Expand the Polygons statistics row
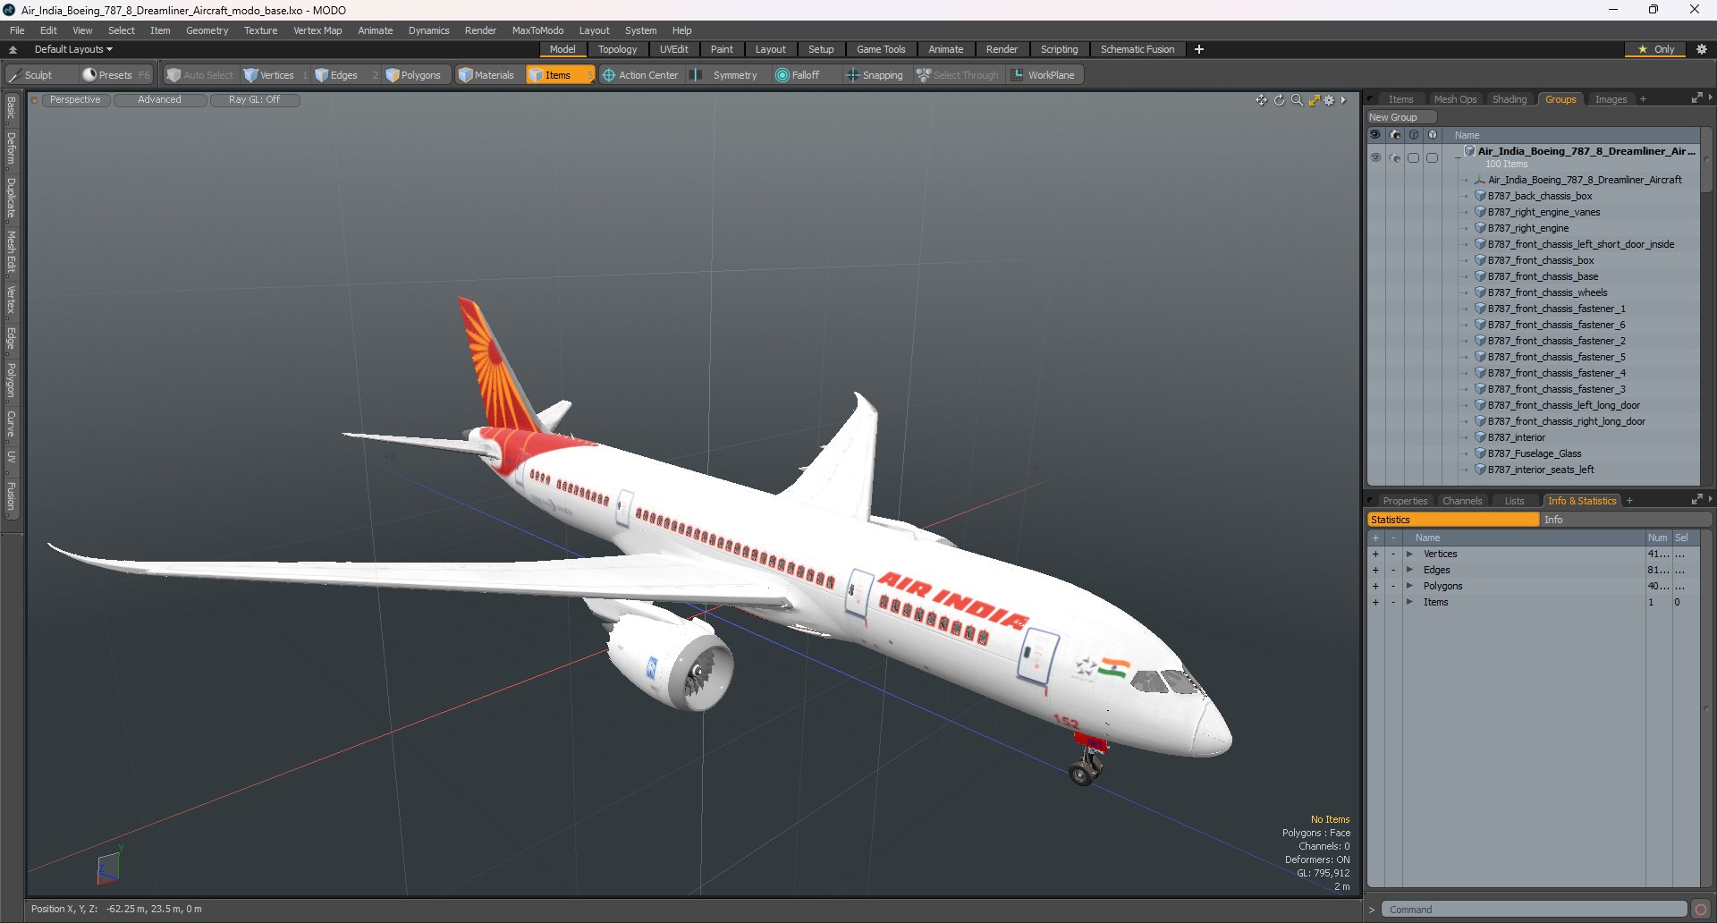This screenshot has width=1717, height=923. (x=1409, y=587)
